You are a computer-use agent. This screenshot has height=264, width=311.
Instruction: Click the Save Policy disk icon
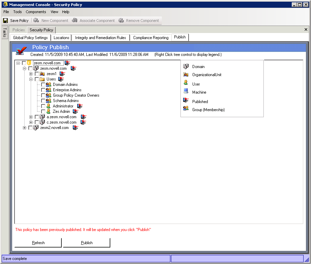(x=5, y=21)
